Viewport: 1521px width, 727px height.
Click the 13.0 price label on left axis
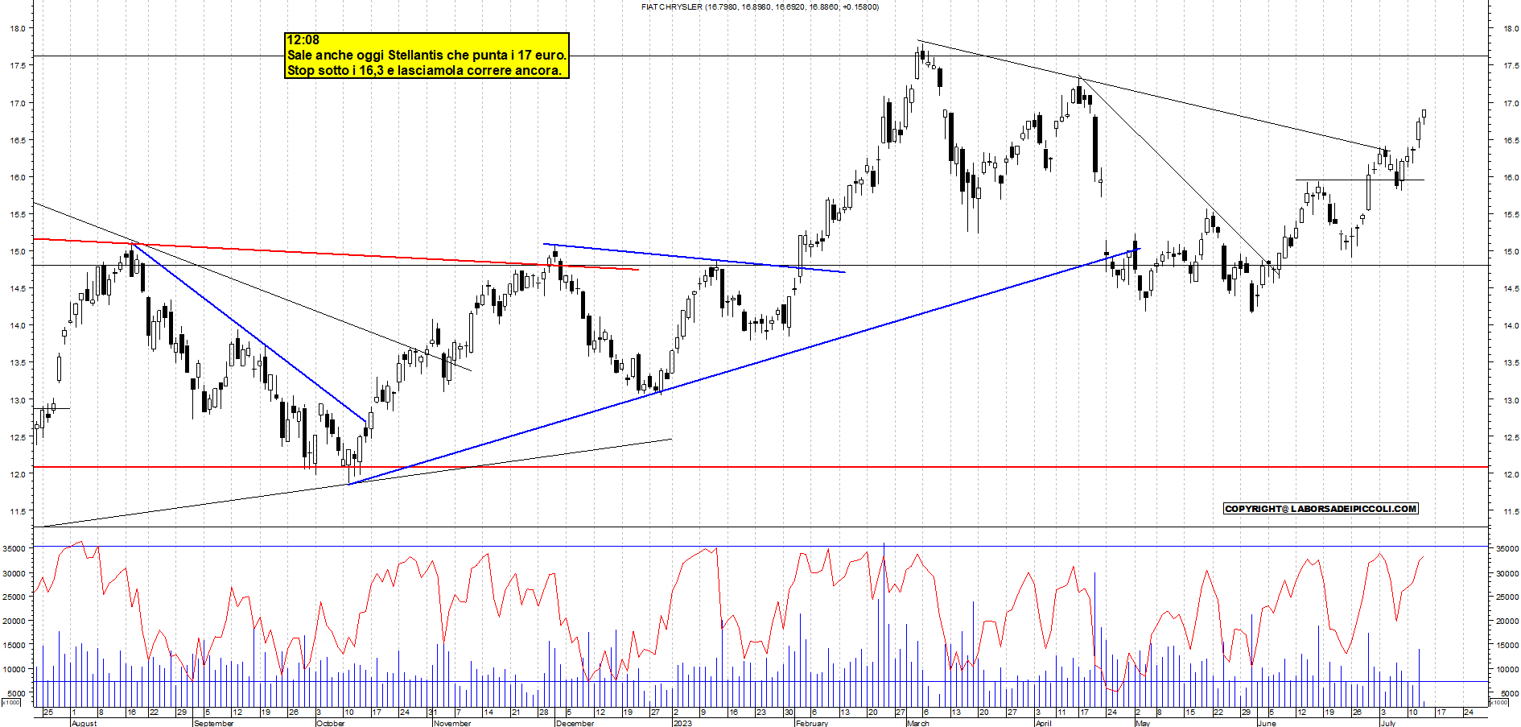[17, 400]
